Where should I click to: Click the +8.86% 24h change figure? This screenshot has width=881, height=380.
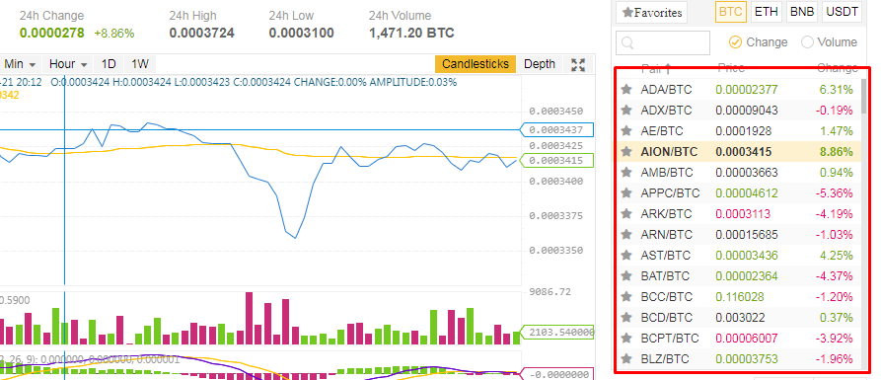click(x=114, y=34)
